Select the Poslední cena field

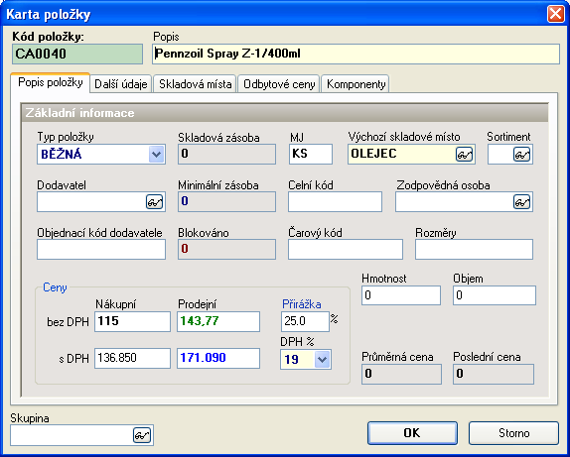coord(494,375)
